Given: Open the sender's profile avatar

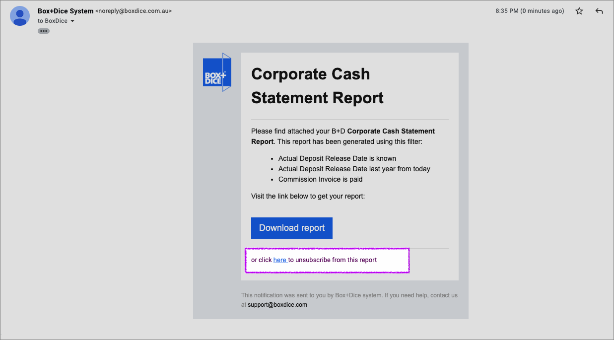Looking at the screenshot, I should (20, 16).
